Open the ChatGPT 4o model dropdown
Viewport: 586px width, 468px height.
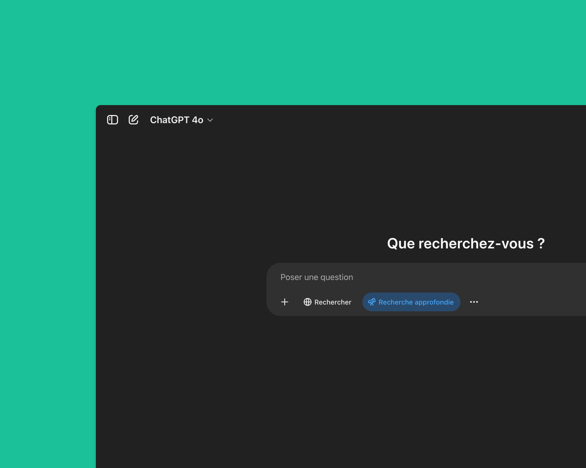coord(182,120)
